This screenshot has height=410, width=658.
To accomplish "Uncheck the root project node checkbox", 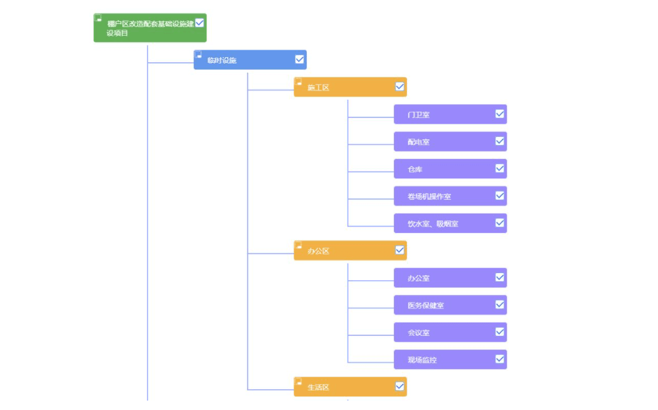I will (199, 23).
